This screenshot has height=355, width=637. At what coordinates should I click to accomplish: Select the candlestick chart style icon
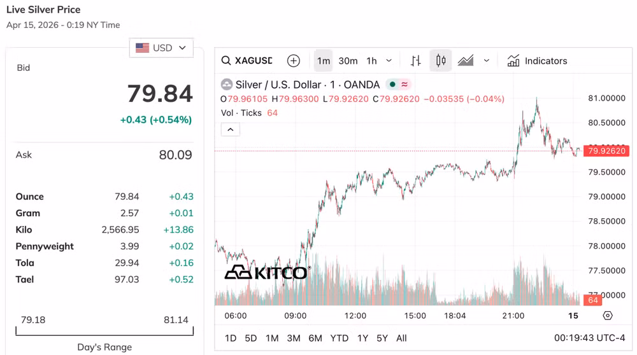tap(440, 61)
